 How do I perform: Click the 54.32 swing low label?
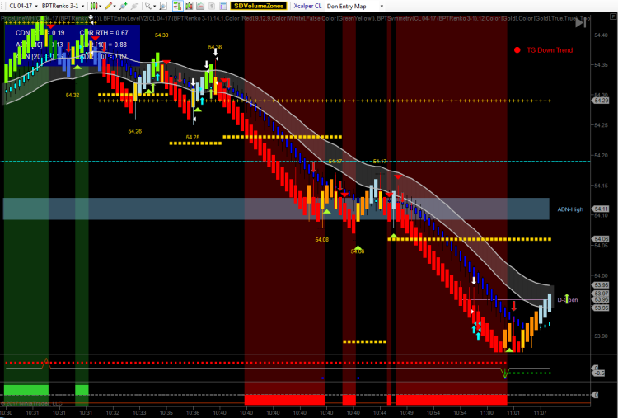point(73,95)
